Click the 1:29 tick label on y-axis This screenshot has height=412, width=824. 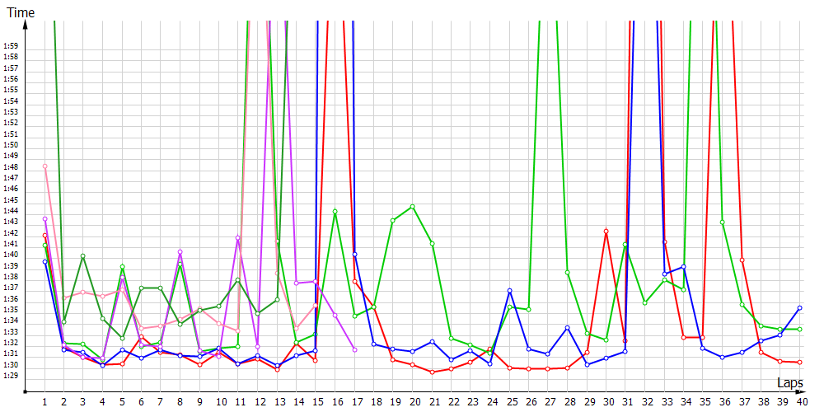click(x=11, y=376)
